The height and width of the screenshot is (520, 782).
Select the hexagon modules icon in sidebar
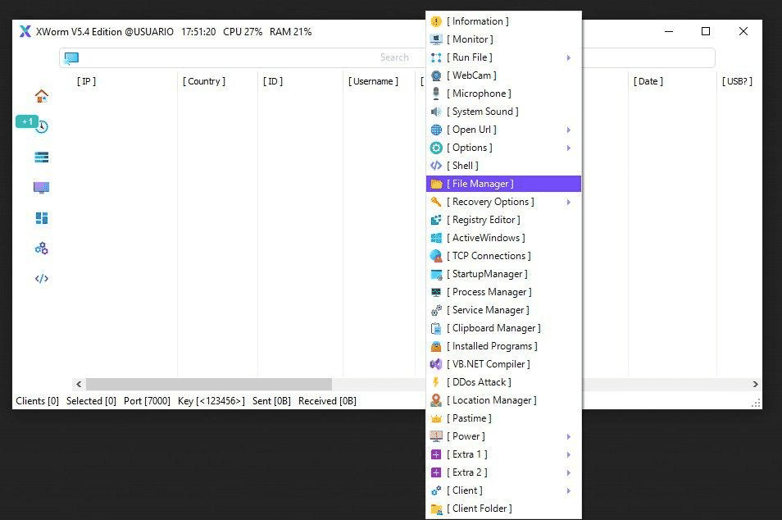(41, 248)
